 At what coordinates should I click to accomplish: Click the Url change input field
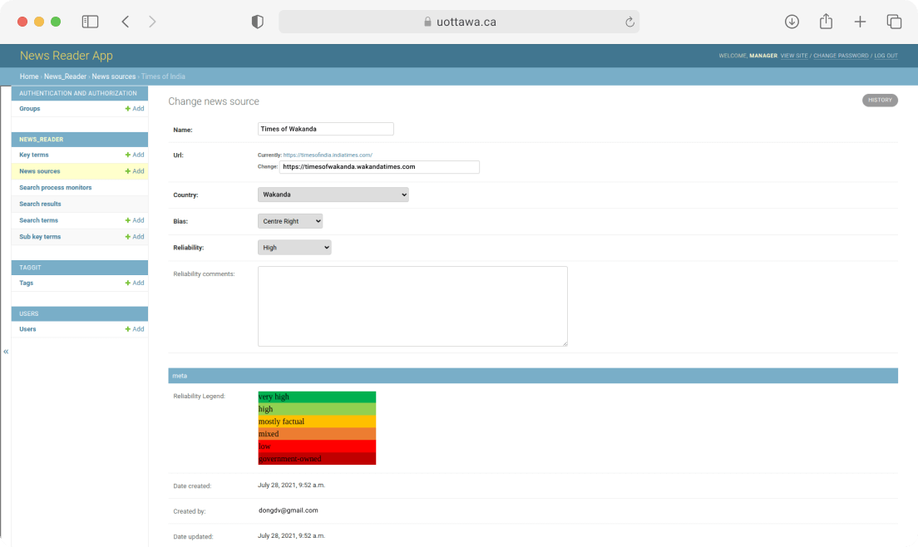tap(379, 167)
